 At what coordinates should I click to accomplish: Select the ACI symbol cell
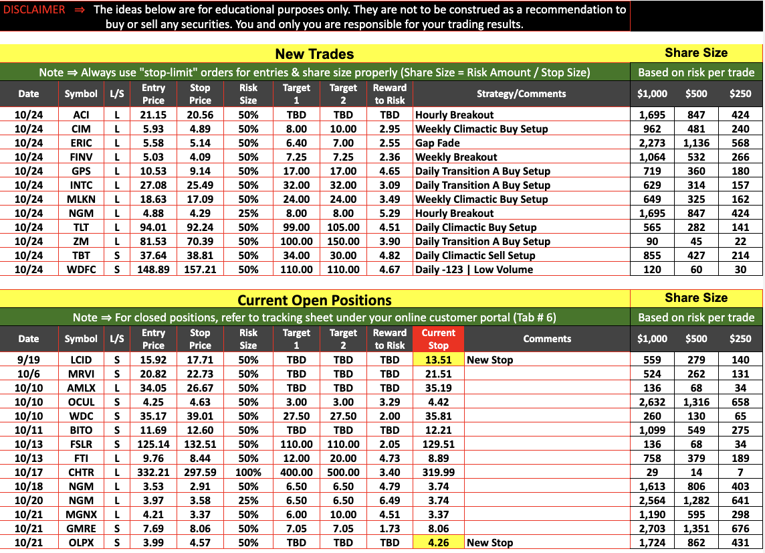click(81, 114)
